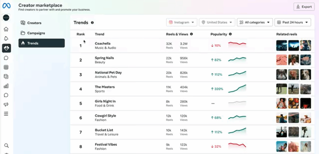Click the search magnifier in sidebar
The image size is (319, 154).
pyautogui.click(x=6, y=145)
